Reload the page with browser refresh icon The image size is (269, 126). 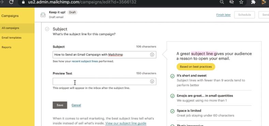(x=11, y=2)
